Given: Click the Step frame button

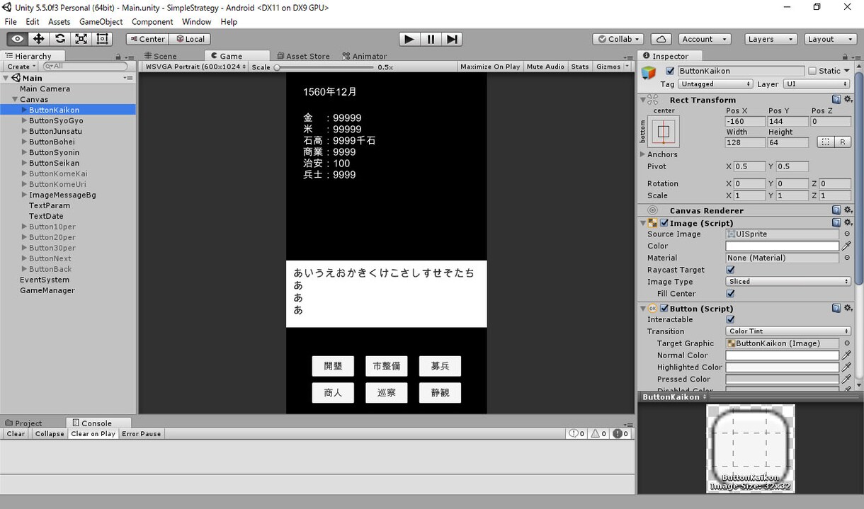Looking at the screenshot, I should pyautogui.click(x=453, y=39).
